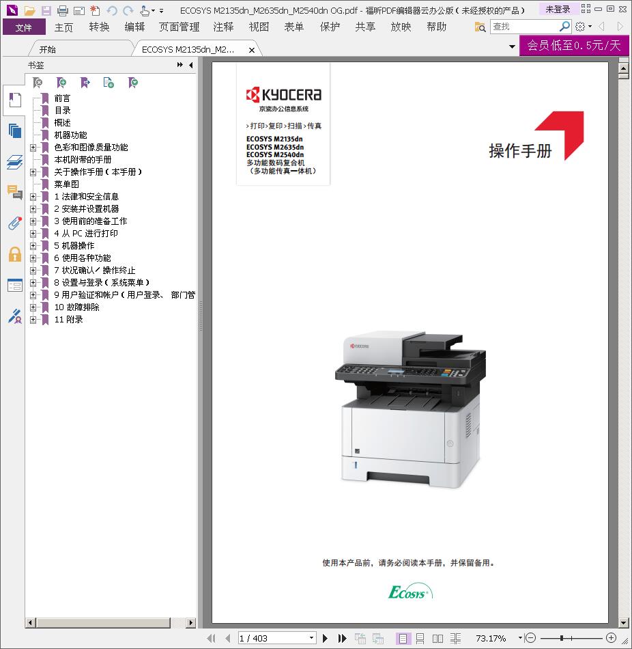Open the Security padlock panel
The image size is (632, 649).
pyautogui.click(x=15, y=254)
